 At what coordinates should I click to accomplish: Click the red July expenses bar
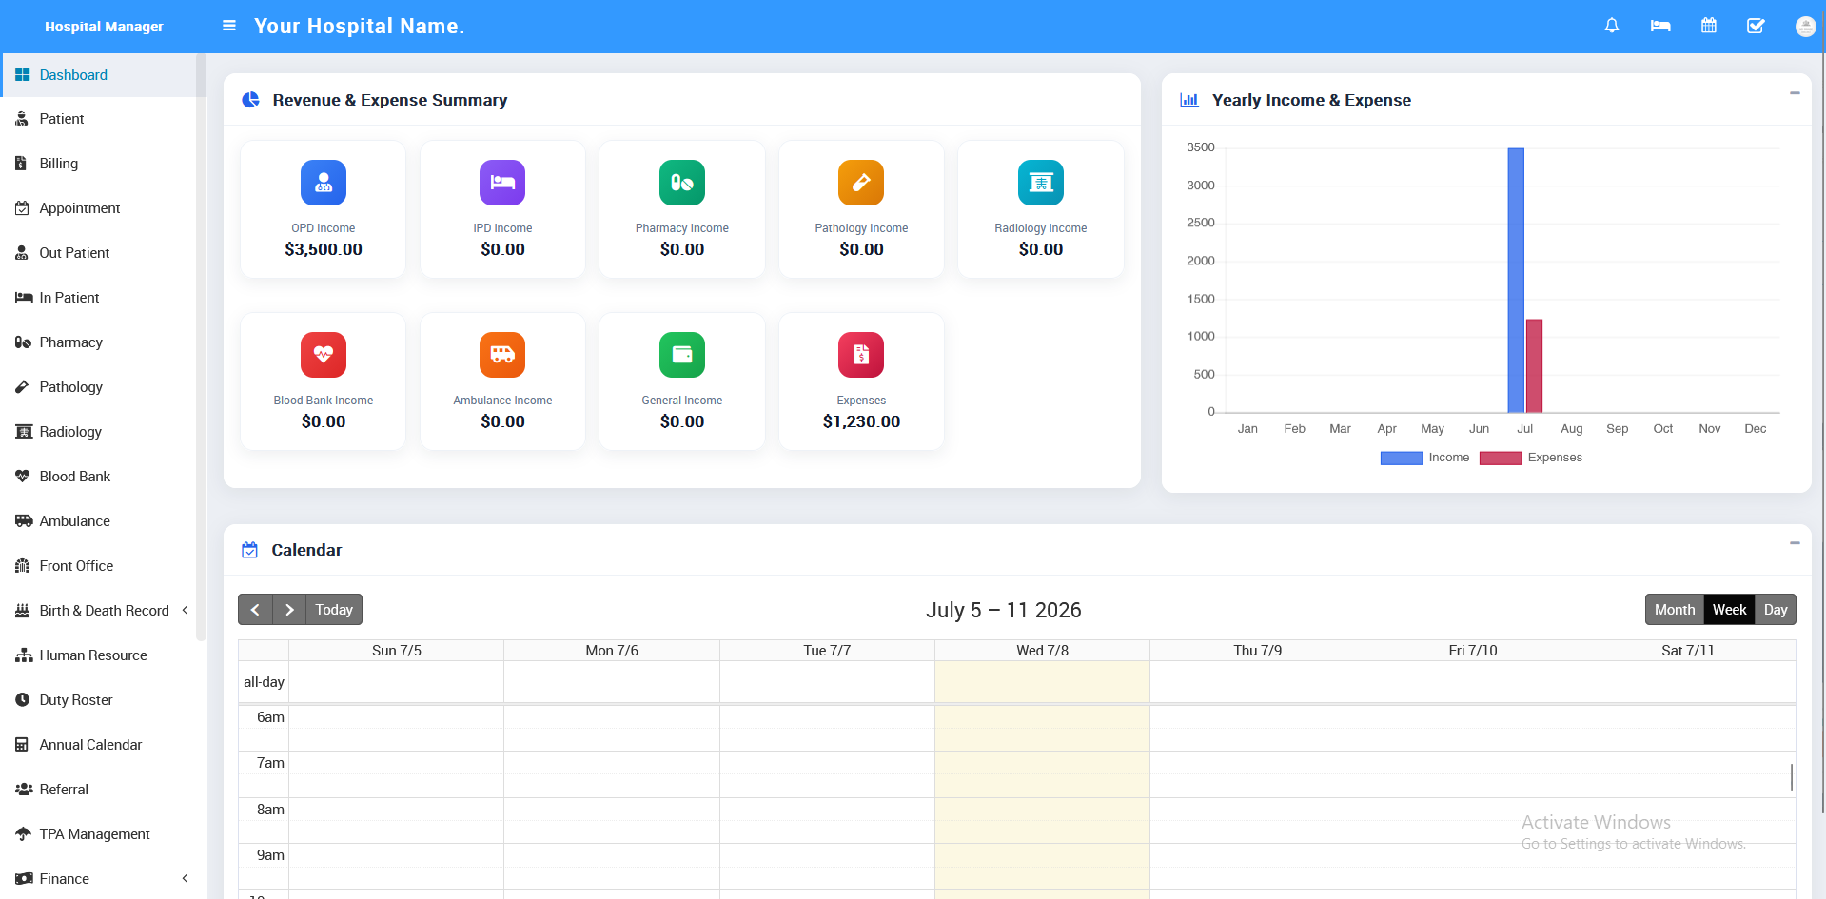[x=1534, y=365]
